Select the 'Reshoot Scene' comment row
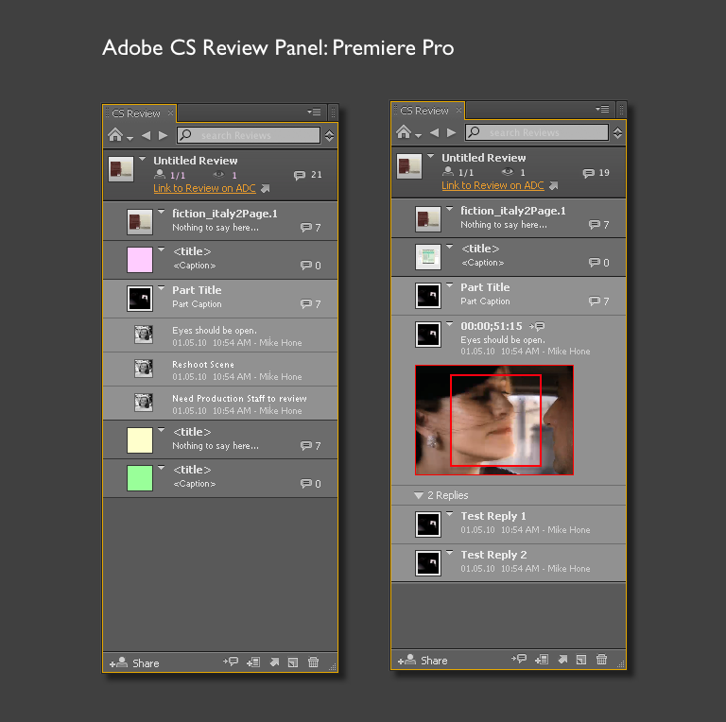 220,370
